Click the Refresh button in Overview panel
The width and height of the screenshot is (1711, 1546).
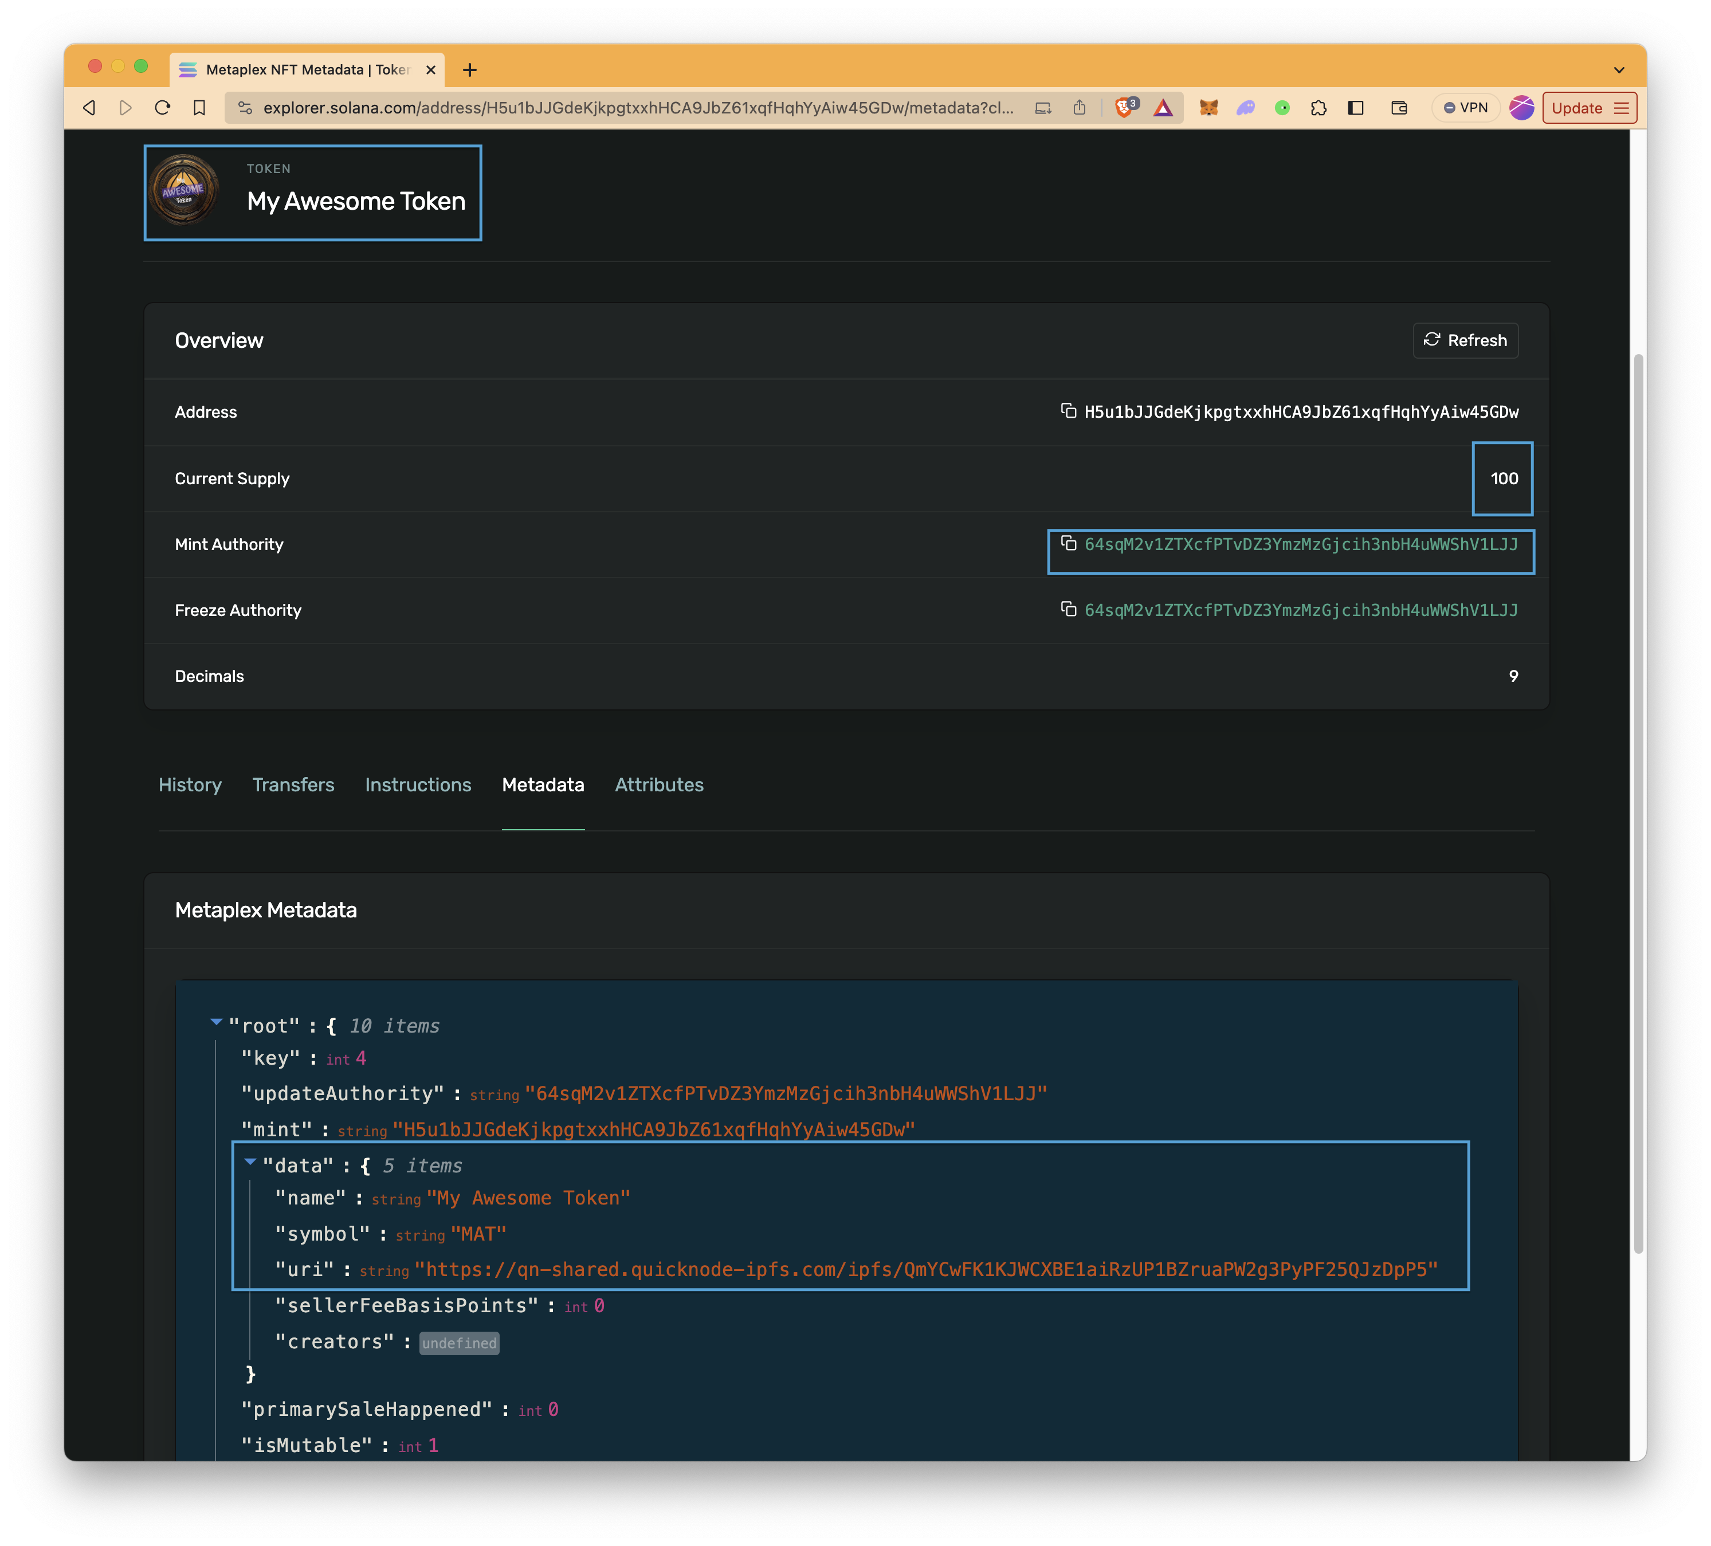point(1465,340)
